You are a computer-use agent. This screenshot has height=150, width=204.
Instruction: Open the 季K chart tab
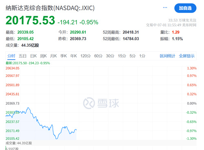pyautogui.click(x=64, y=56)
